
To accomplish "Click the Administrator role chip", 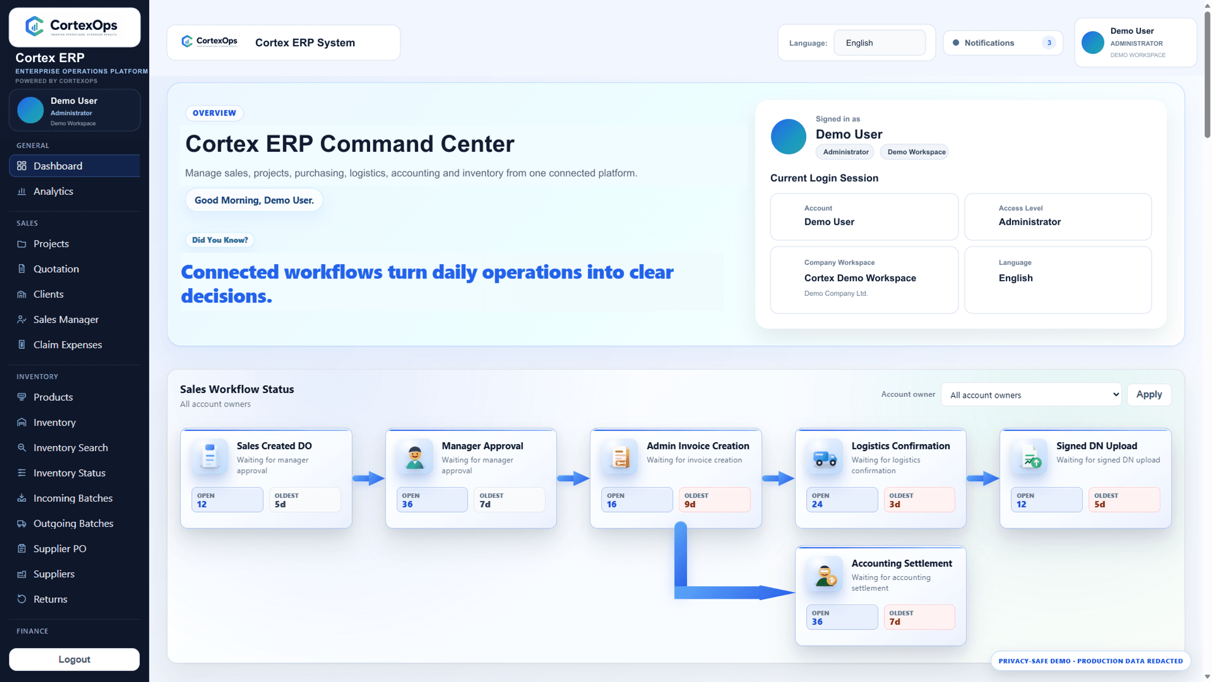I will pos(845,152).
